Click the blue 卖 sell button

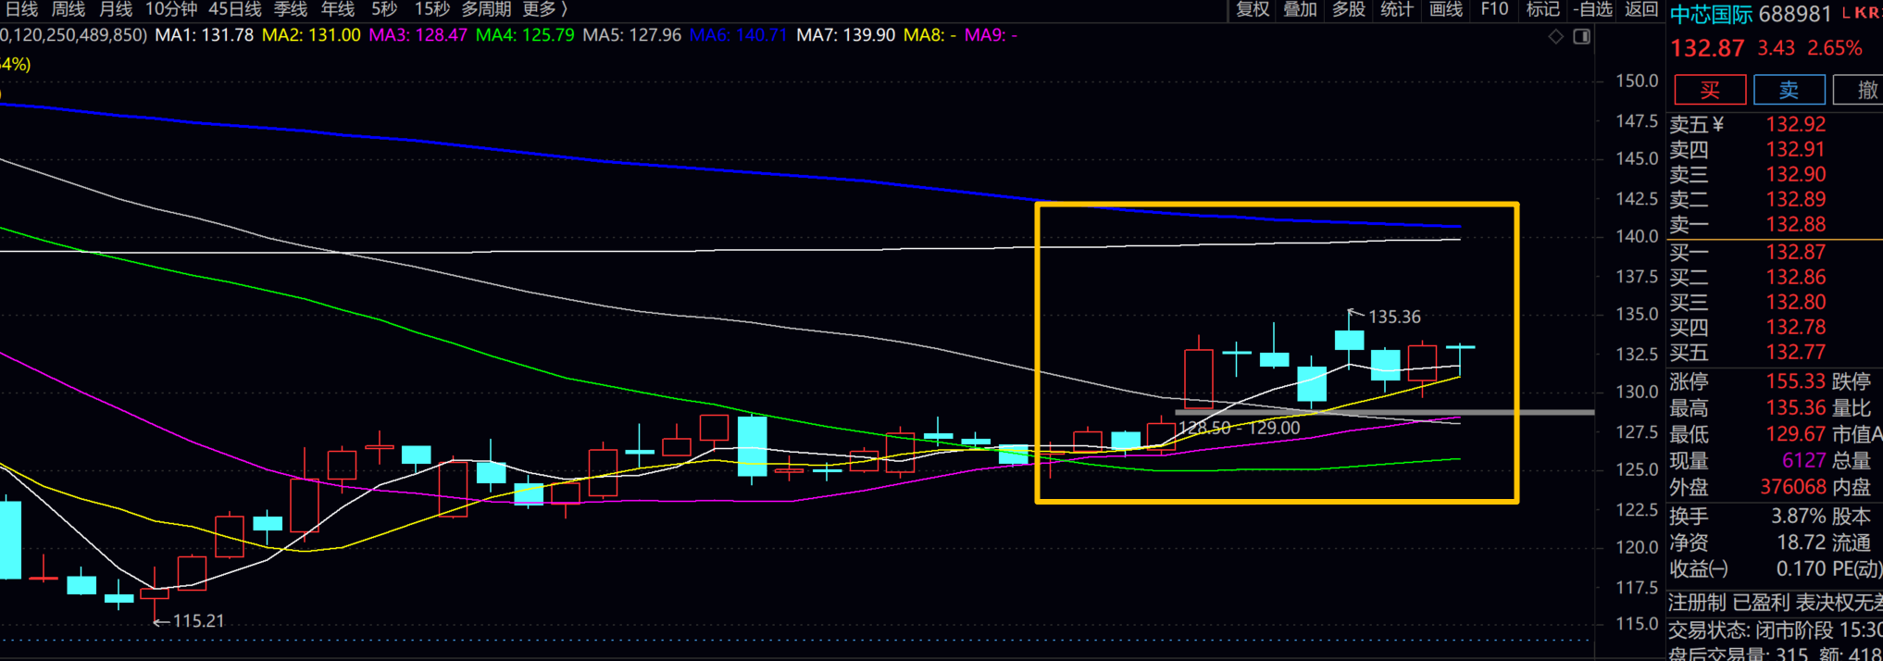coord(1789,90)
